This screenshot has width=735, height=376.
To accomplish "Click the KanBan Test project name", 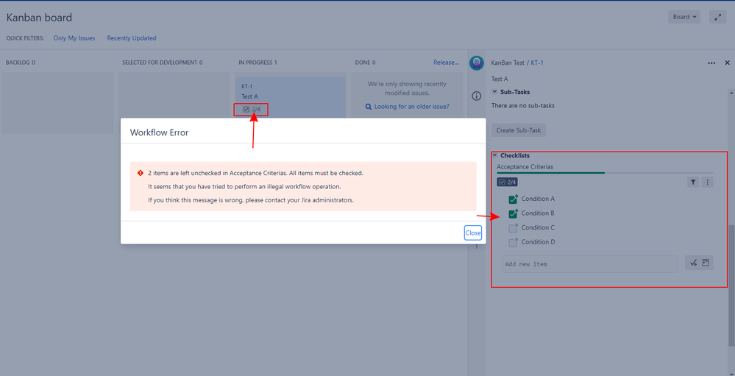I will (x=508, y=63).
